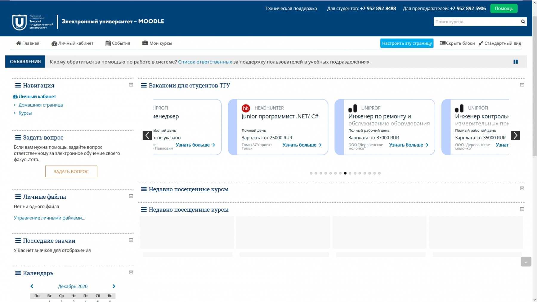Click the page vertical scrollbar thumb
Screen dimensions: 537x302
click(x=535, y=87)
